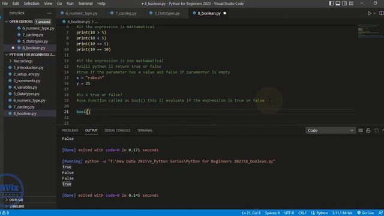
Task: Click line number 15 in the gutter
Action: 67,78
